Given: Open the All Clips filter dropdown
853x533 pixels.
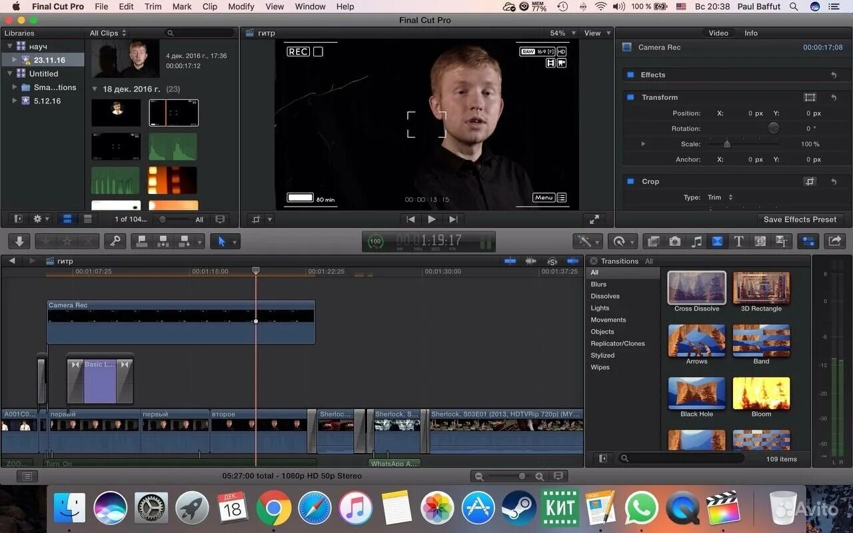Looking at the screenshot, I should click(x=108, y=33).
